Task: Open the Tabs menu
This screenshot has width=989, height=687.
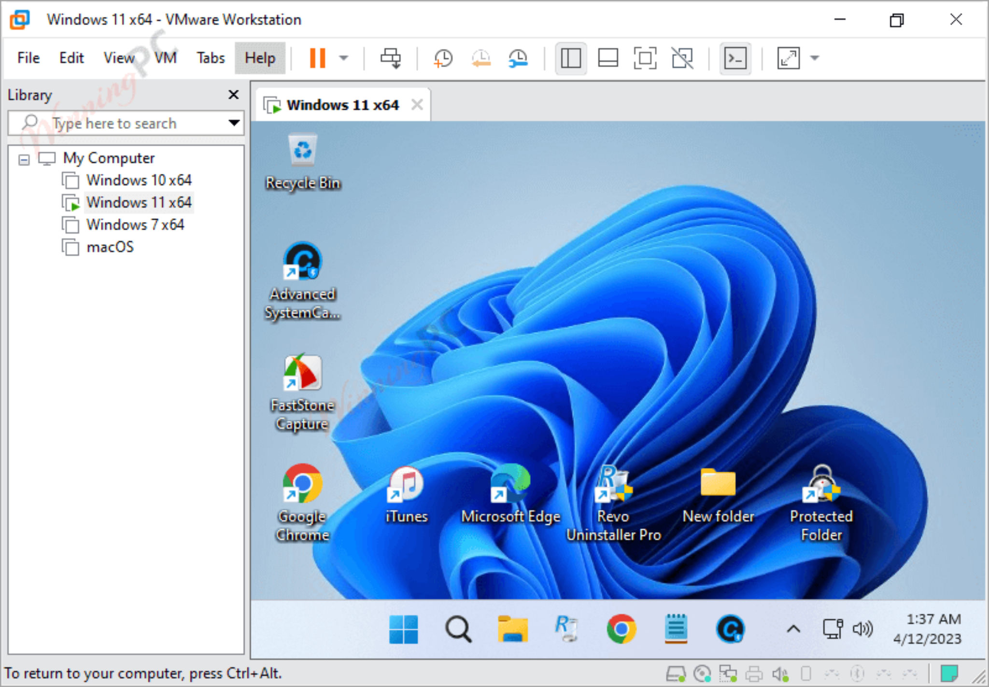Action: 211,58
